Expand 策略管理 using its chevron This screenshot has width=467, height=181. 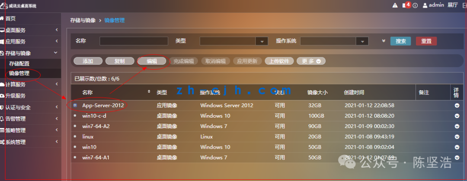coord(57,130)
